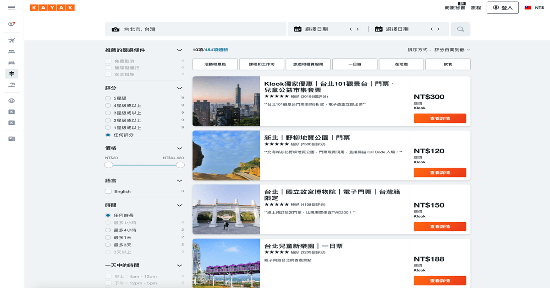
Task: Click the magnifier search button
Action: pyautogui.click(x=460, y=29)
